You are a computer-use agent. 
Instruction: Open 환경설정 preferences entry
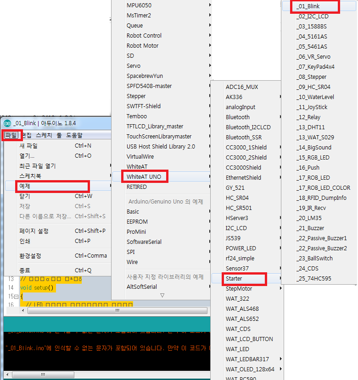[58, 256]
